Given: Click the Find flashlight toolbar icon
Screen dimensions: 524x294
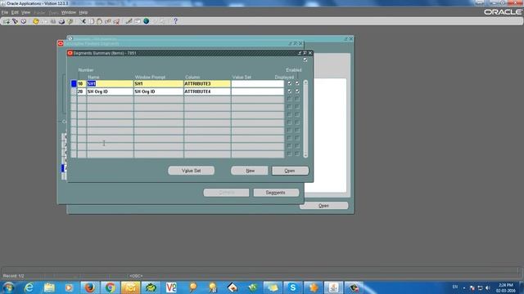Looking at the screenshot, I should click(x=15, y=21).
